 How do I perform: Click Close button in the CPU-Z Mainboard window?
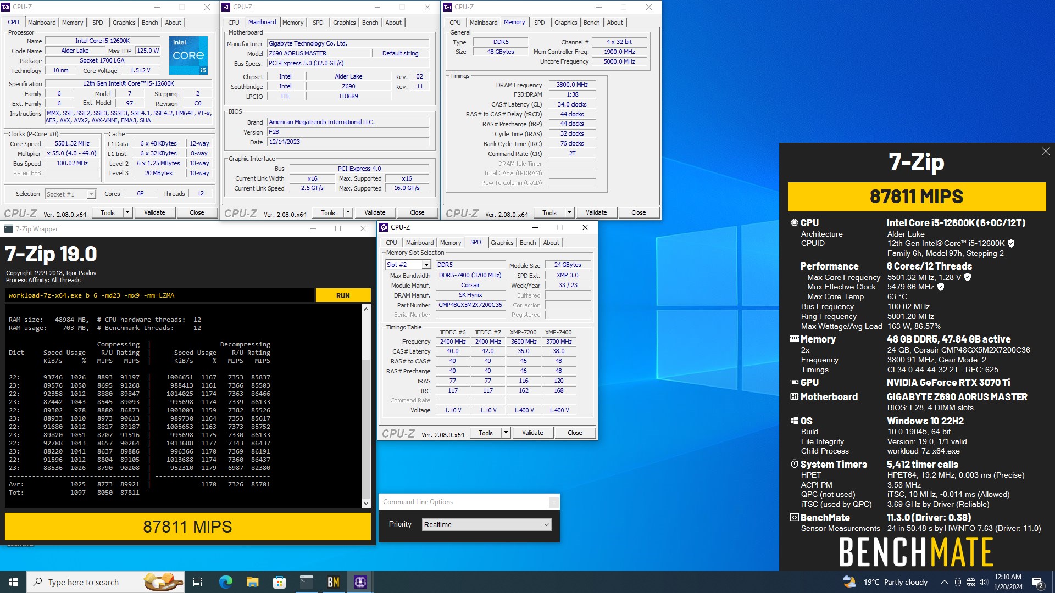tap(417, 212)
